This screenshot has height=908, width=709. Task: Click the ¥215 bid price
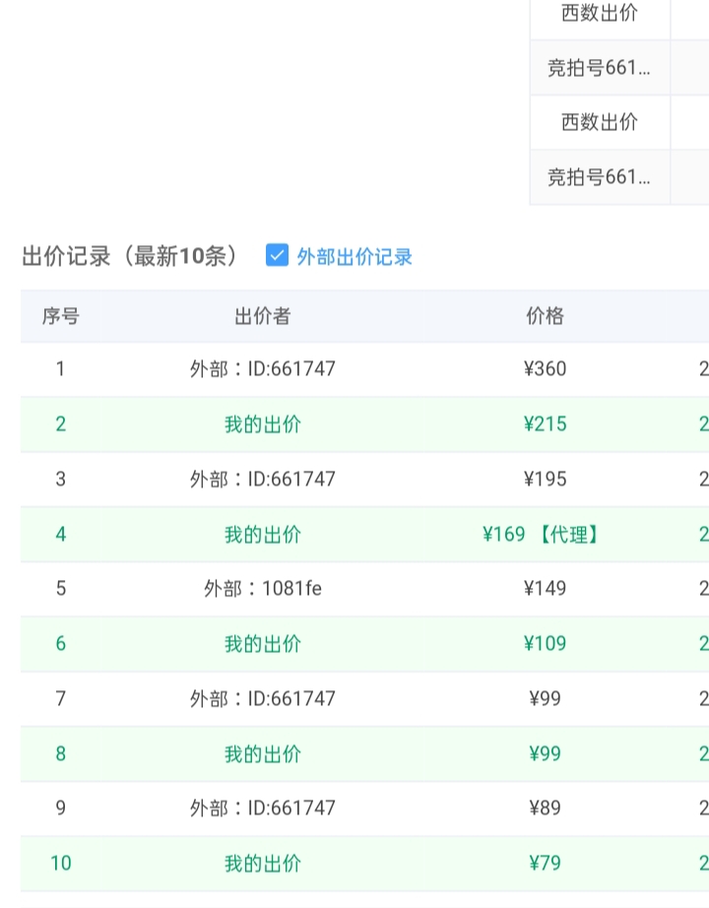coord(545,424)
